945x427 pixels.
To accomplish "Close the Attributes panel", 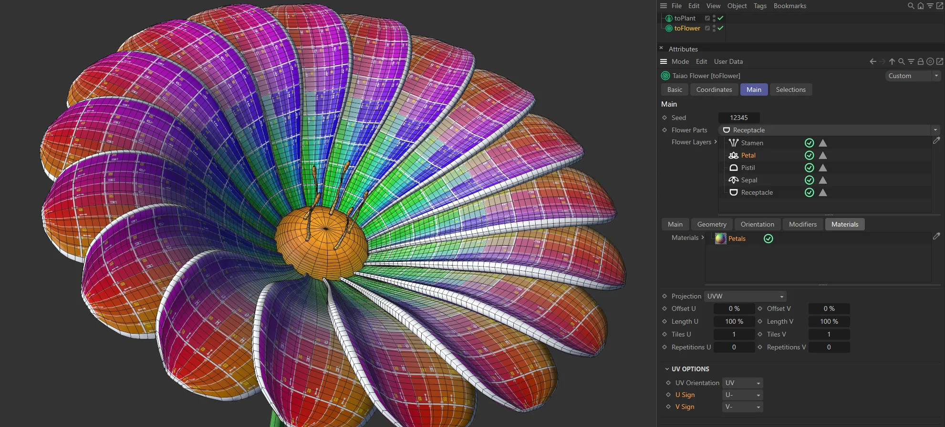I will click(x=661, y=48).
